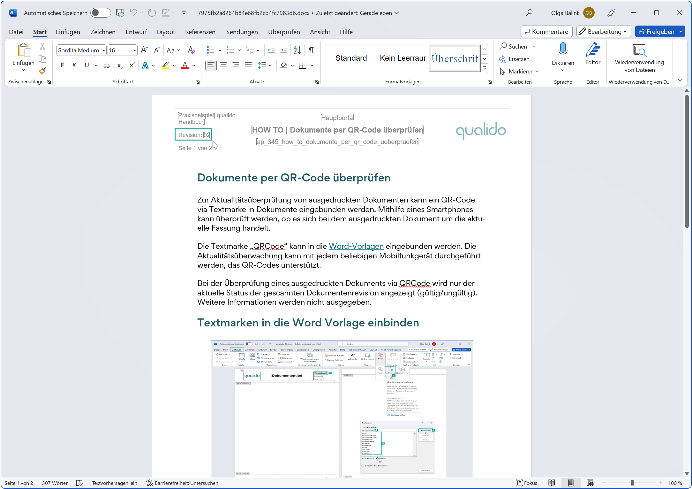Screen dimensions: 692x489
Task: Click the Diktieren microphone icon
Action: 563,50
